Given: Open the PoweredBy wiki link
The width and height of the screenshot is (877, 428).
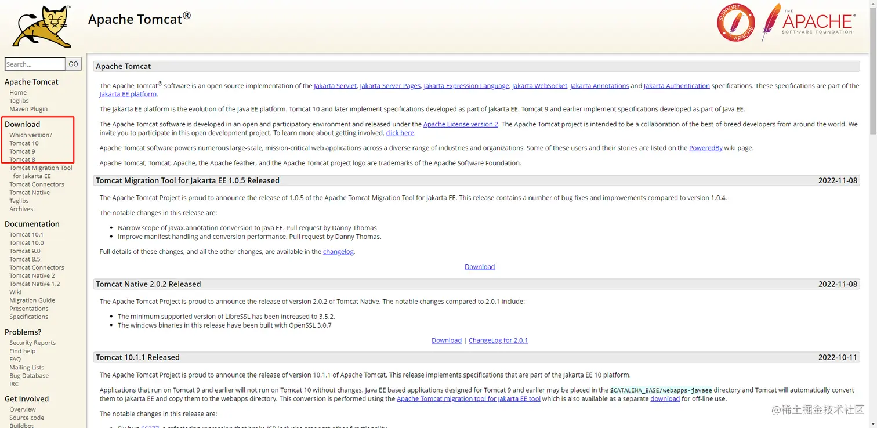Looking at the screenshot, I should tap(706, 148).
